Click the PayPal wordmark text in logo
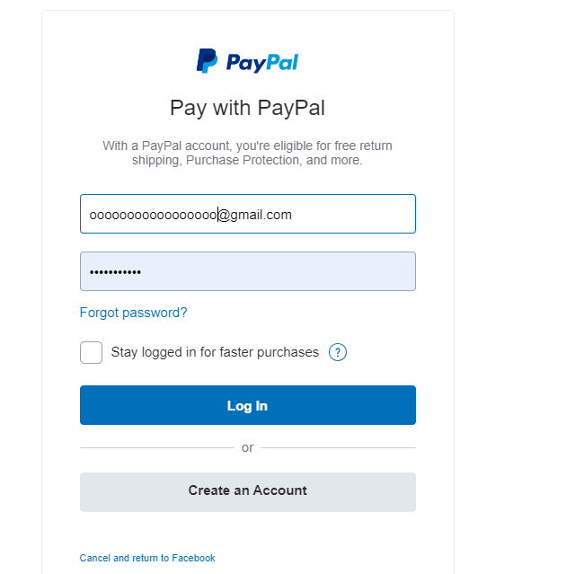Image resolution: width=575 pixels, height=574 pixels. pyautogui.click(x=262, y=62)
